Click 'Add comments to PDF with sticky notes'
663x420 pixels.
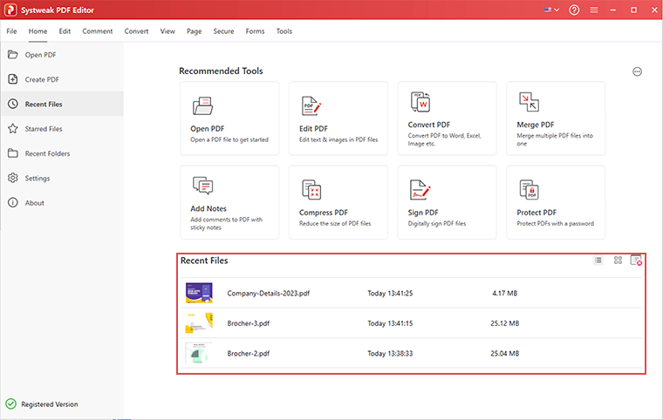tap(226, 223)
